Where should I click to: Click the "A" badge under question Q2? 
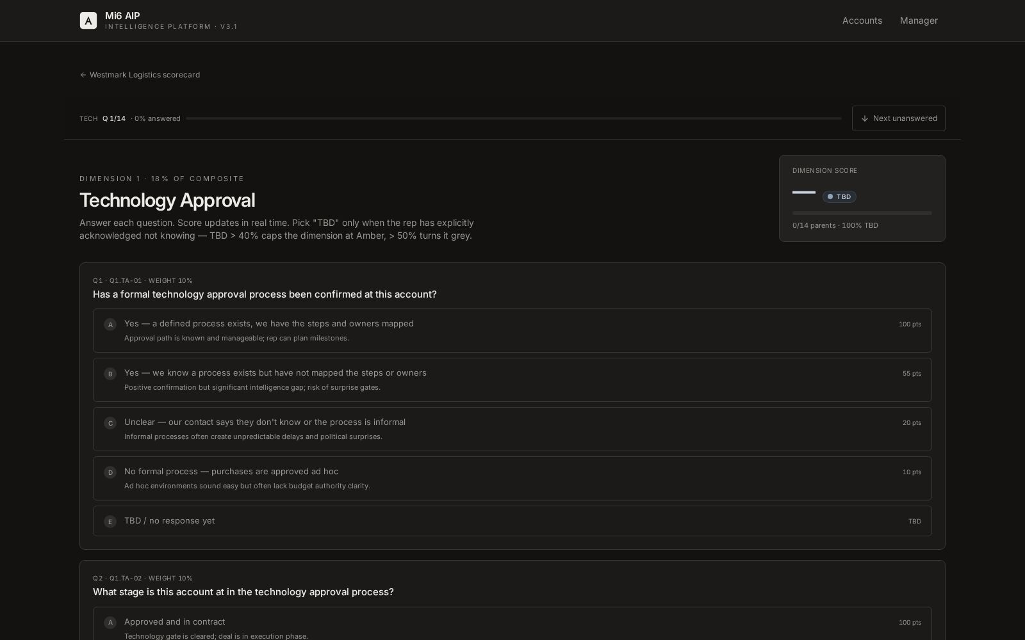coord(110,622)
